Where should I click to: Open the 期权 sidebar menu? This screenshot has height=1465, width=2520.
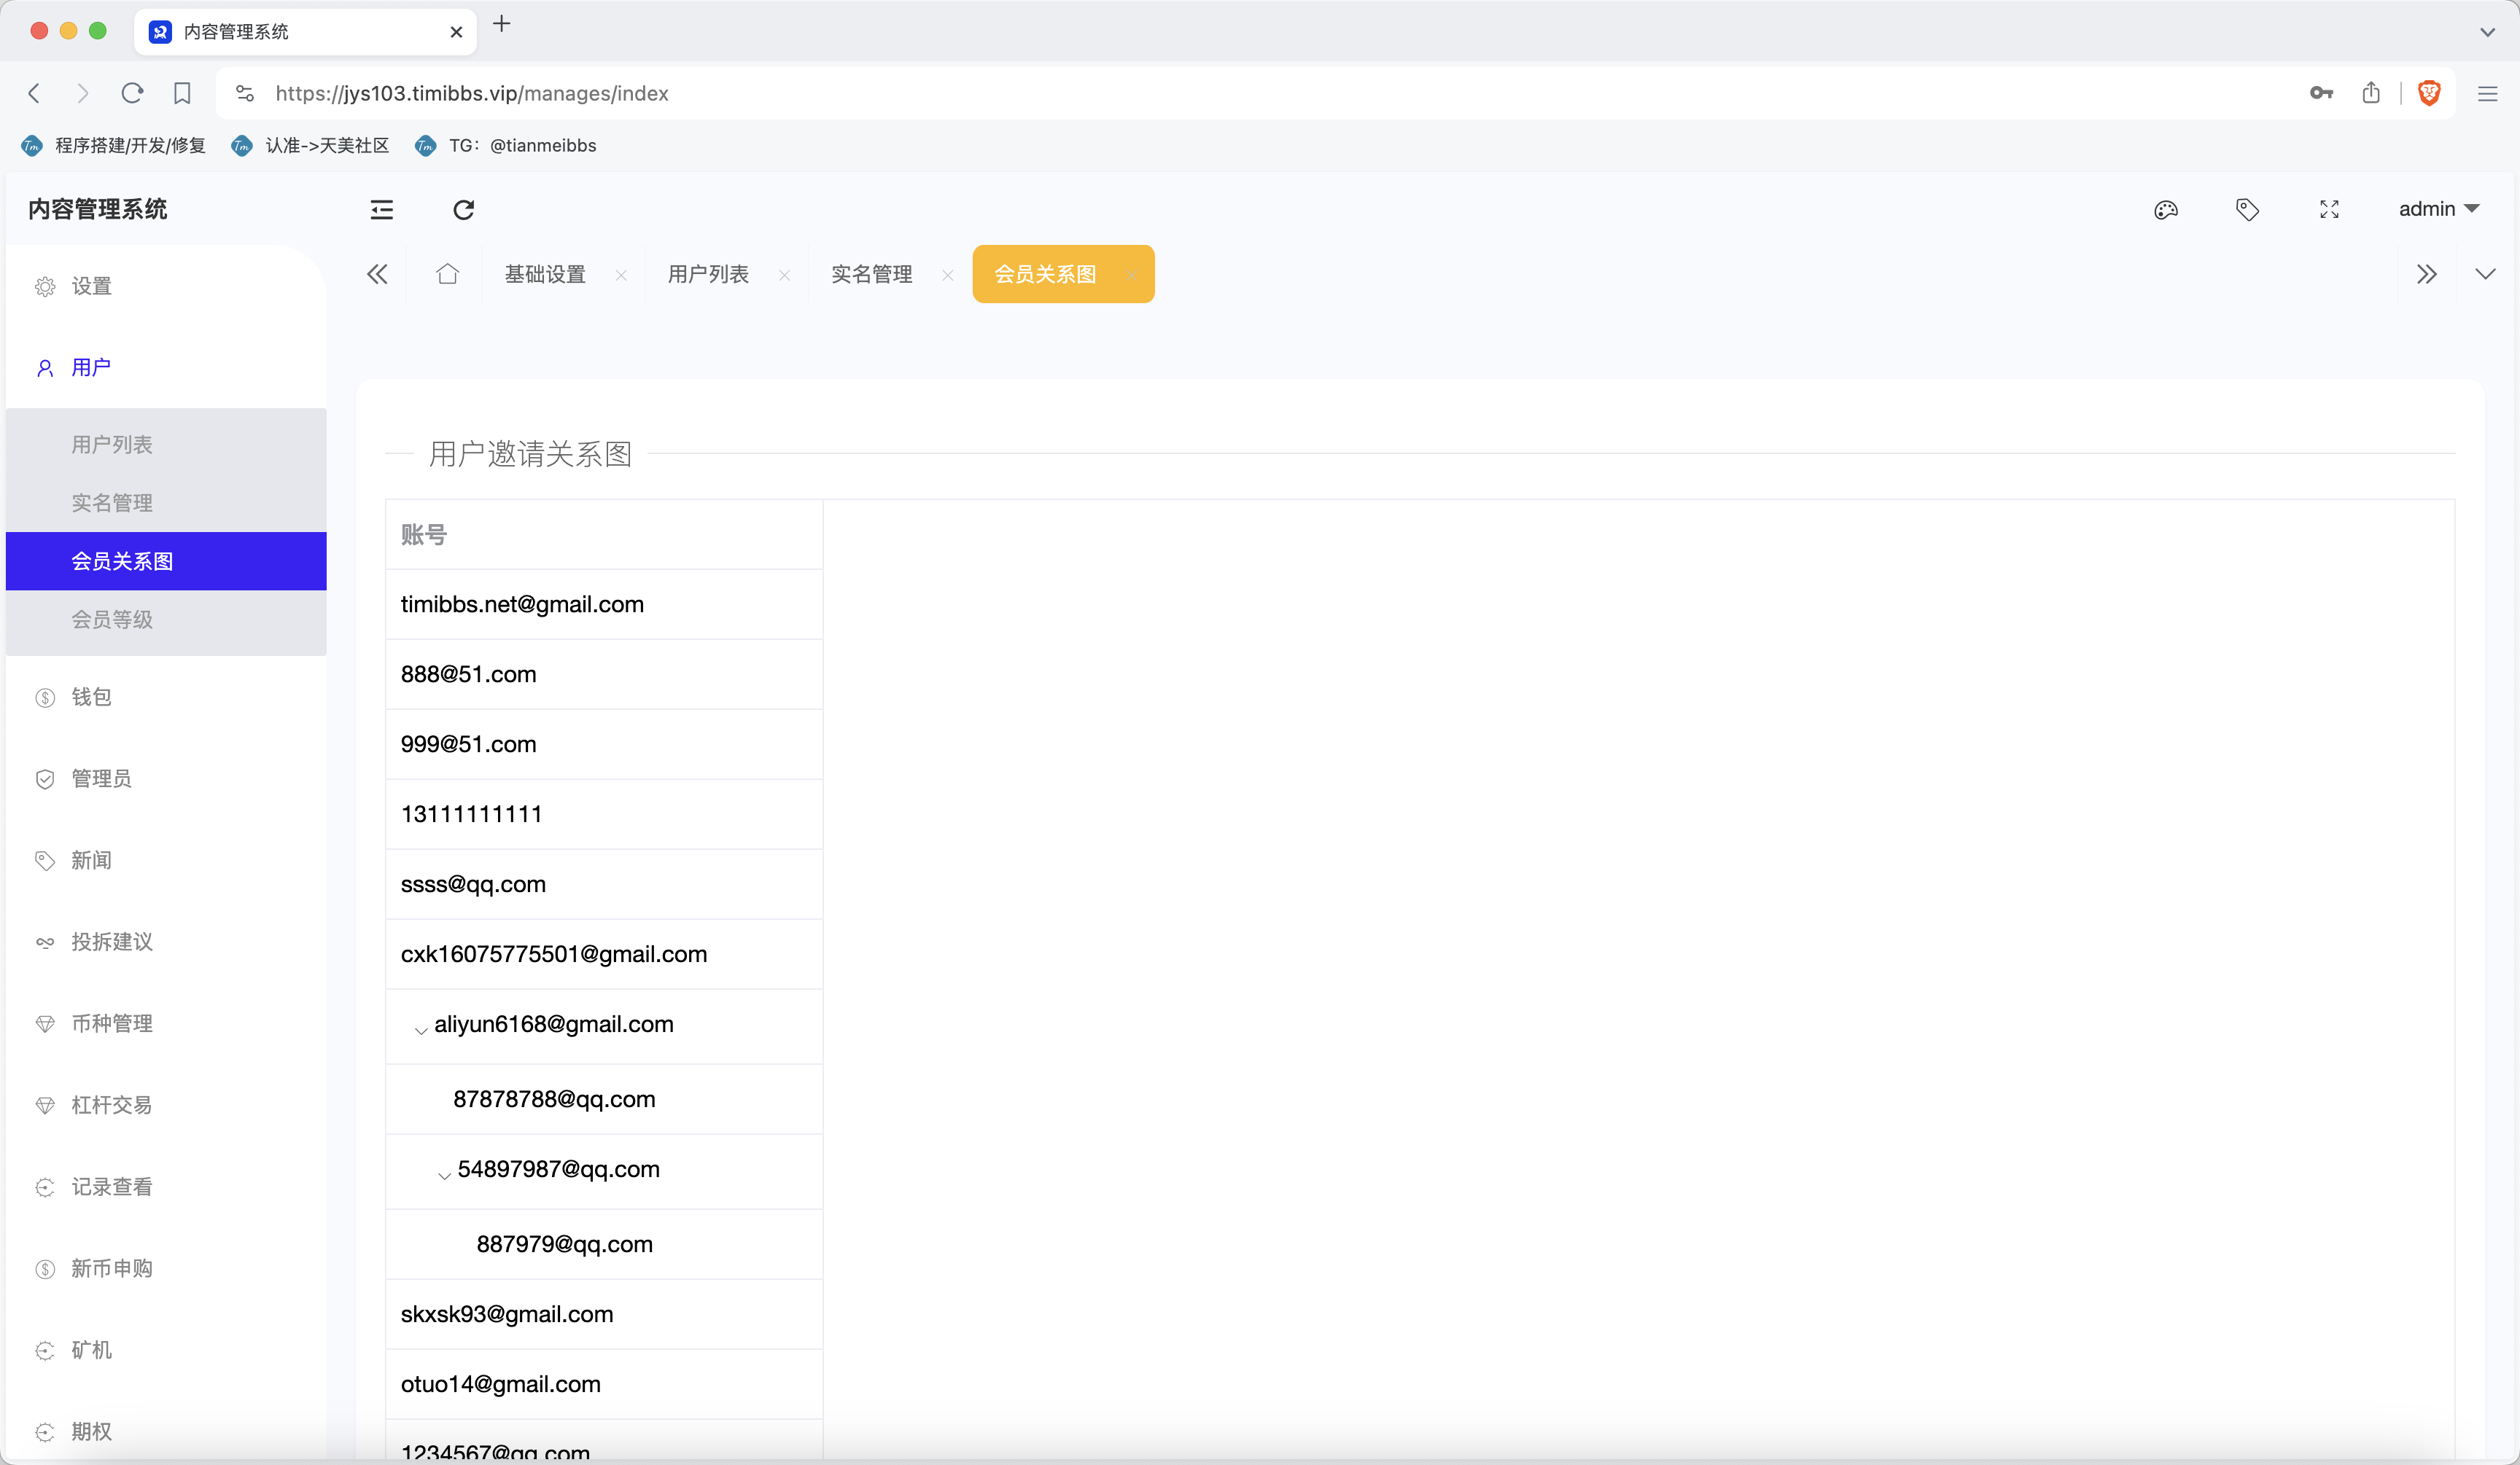click(x=166, y=1431)
